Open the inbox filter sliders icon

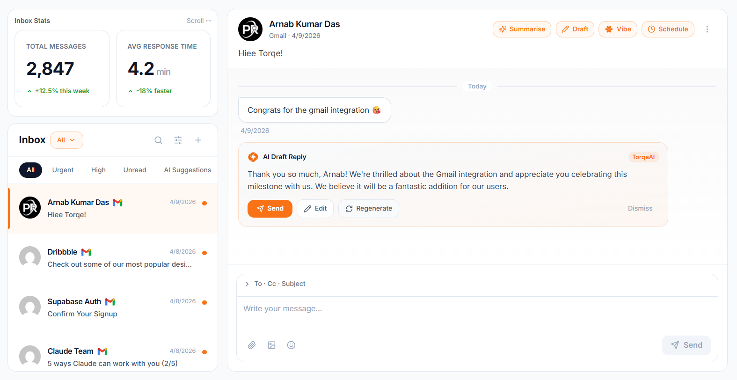[x=178, y=140]
